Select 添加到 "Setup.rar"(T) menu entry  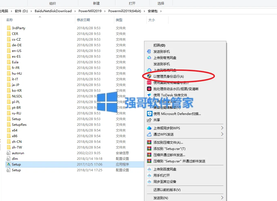pos(170,149)
